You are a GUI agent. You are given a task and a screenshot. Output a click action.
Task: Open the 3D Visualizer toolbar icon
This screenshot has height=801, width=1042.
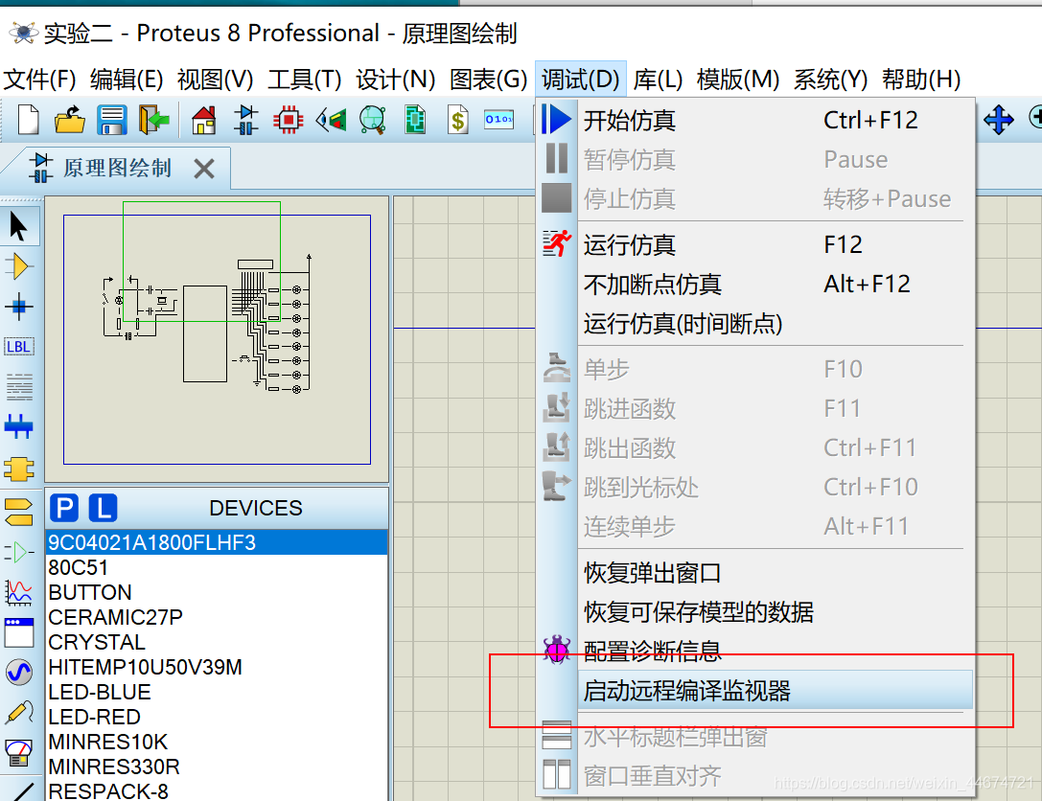[331, 120]
